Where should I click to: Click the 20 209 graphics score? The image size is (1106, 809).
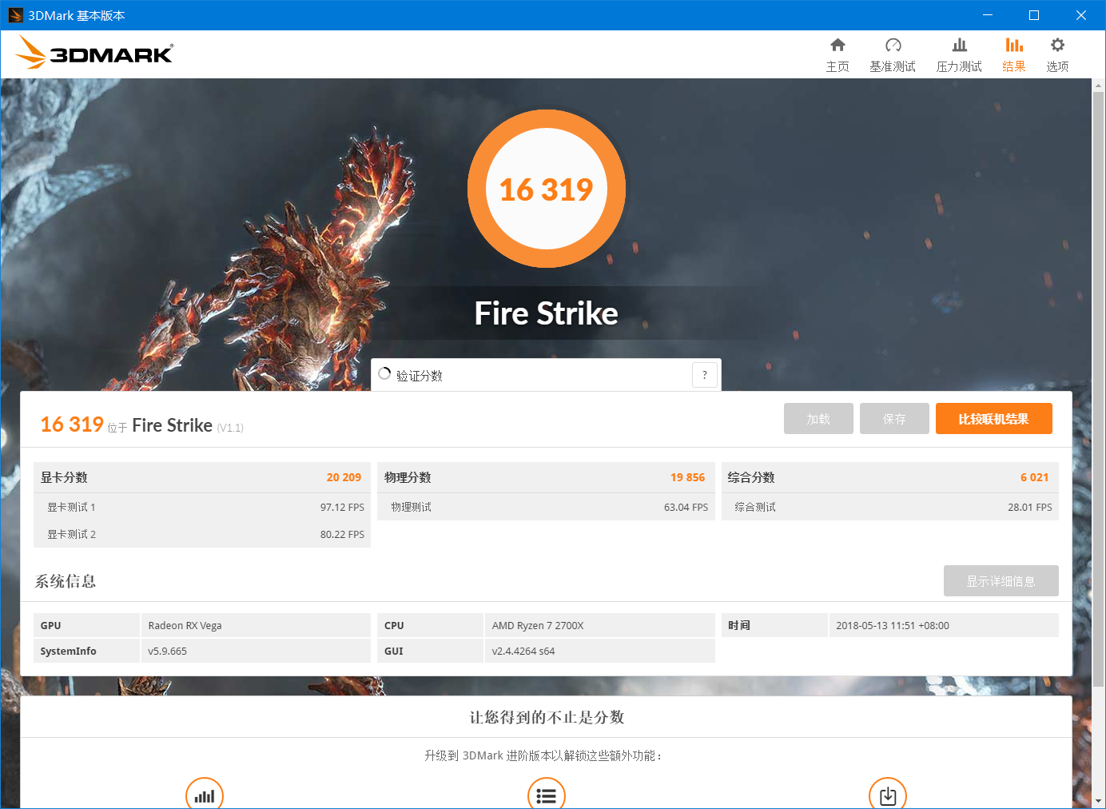point(344,477)
